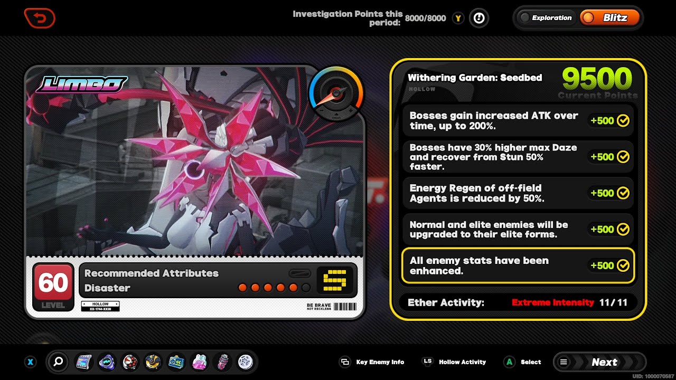This screenshot has width=676, height=380.
Task: Click the magnifying glass search icon
Action: coord(58,362)
